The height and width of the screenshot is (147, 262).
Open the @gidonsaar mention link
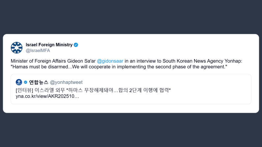(x=110, y=61)
